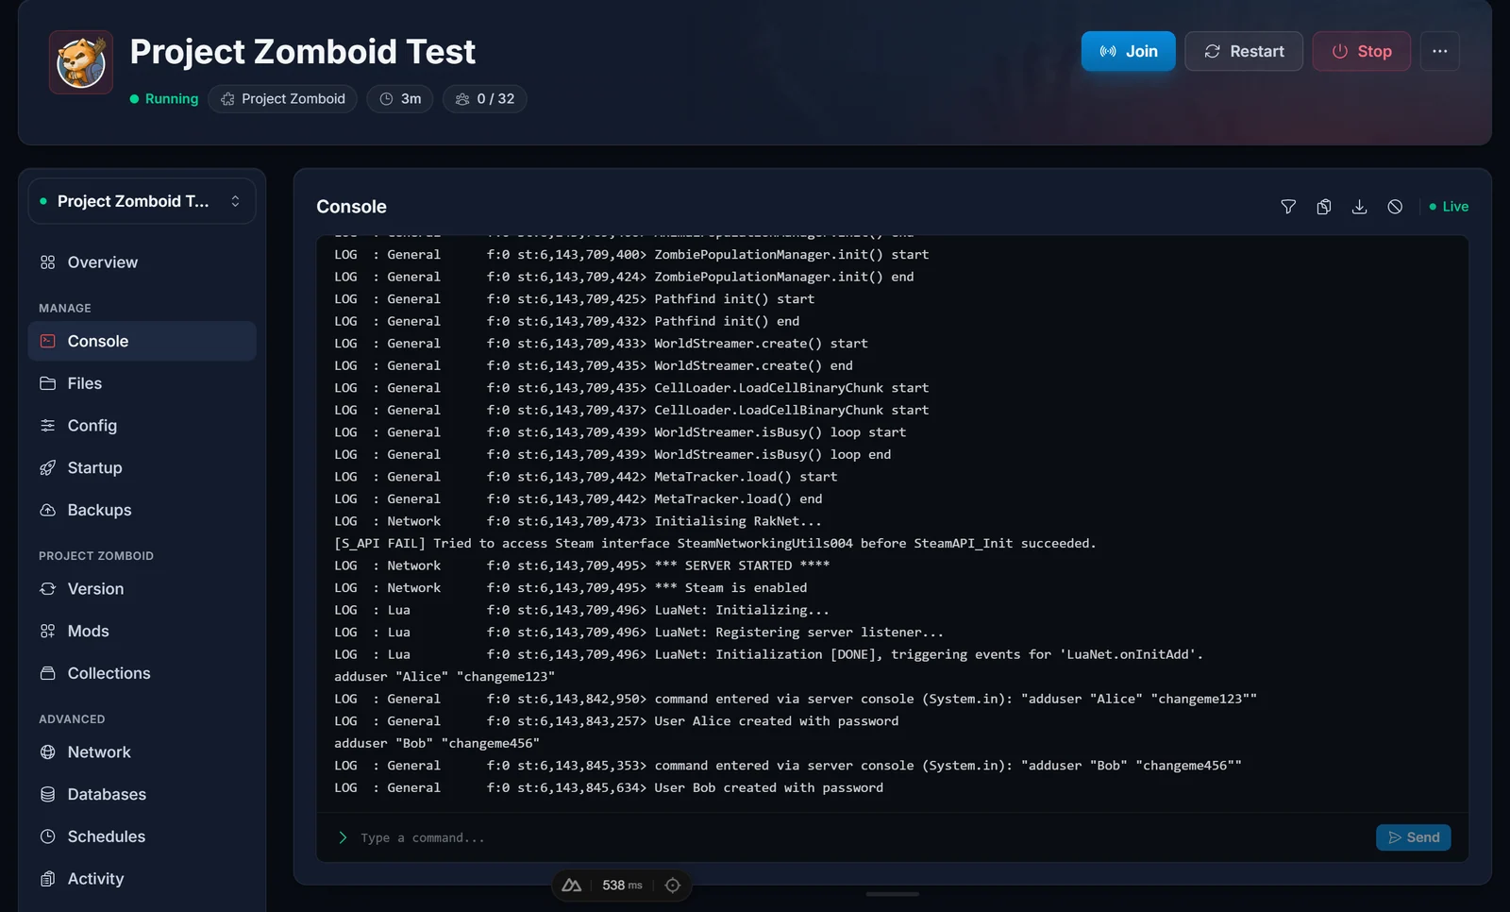Click the S_API FAIL log line
The height and width of the screenshot is (912, 1510).
[715, 544]
